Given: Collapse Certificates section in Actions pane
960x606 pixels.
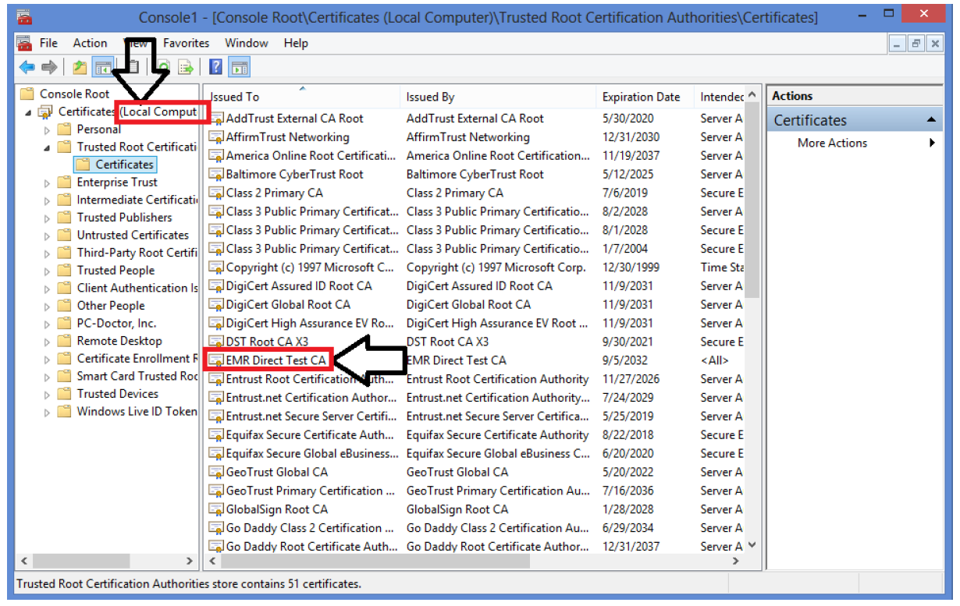Looking at the screenshot, I should point(930,120).
